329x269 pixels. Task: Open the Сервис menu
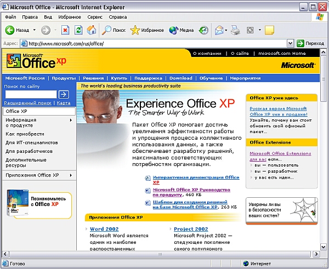pyautogui.click(x=95, y=17)
